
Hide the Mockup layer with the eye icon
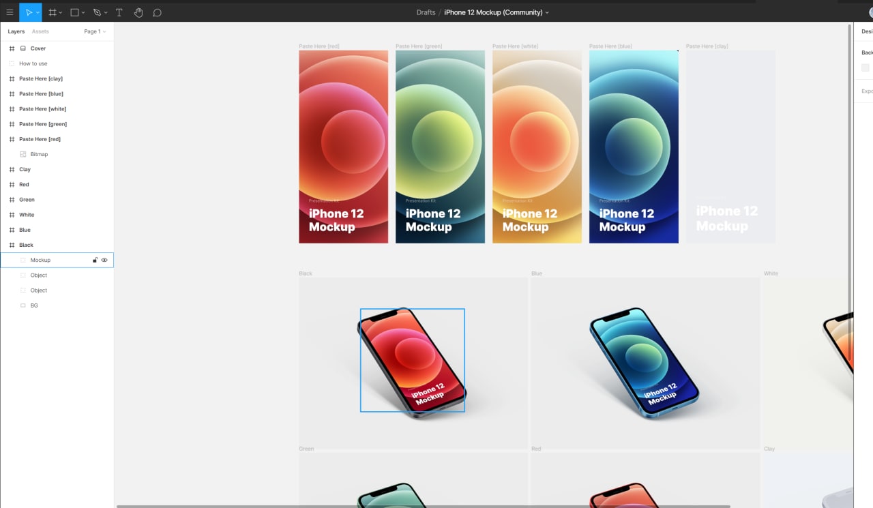(x=104, y=260)
